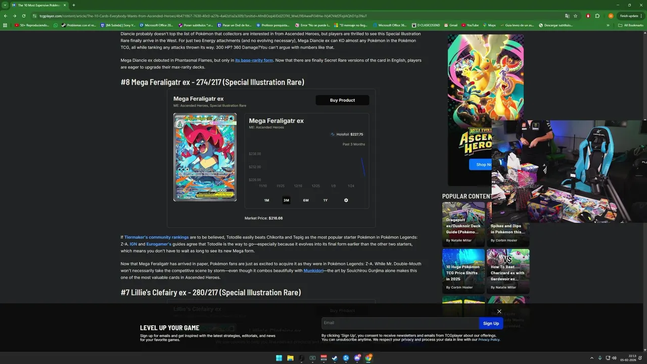The width and height of the screenshot is (647, 364).
Task: Open the Microsoft Office 36... bookmark
Action: (390, 25)
